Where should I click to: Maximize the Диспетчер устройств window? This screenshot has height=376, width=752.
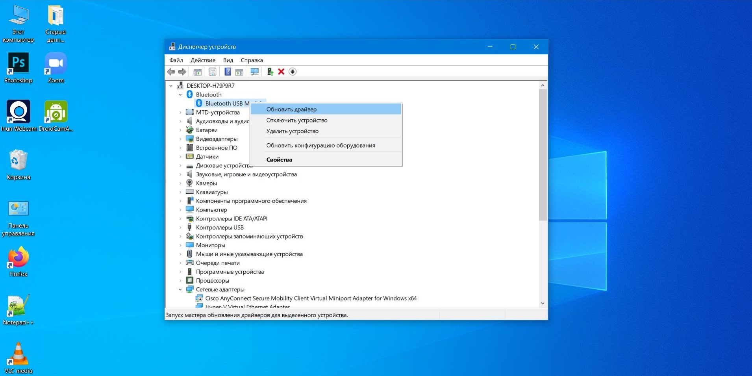click(513, 47)
